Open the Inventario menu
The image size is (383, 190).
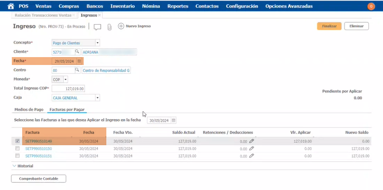coord(123,6)
